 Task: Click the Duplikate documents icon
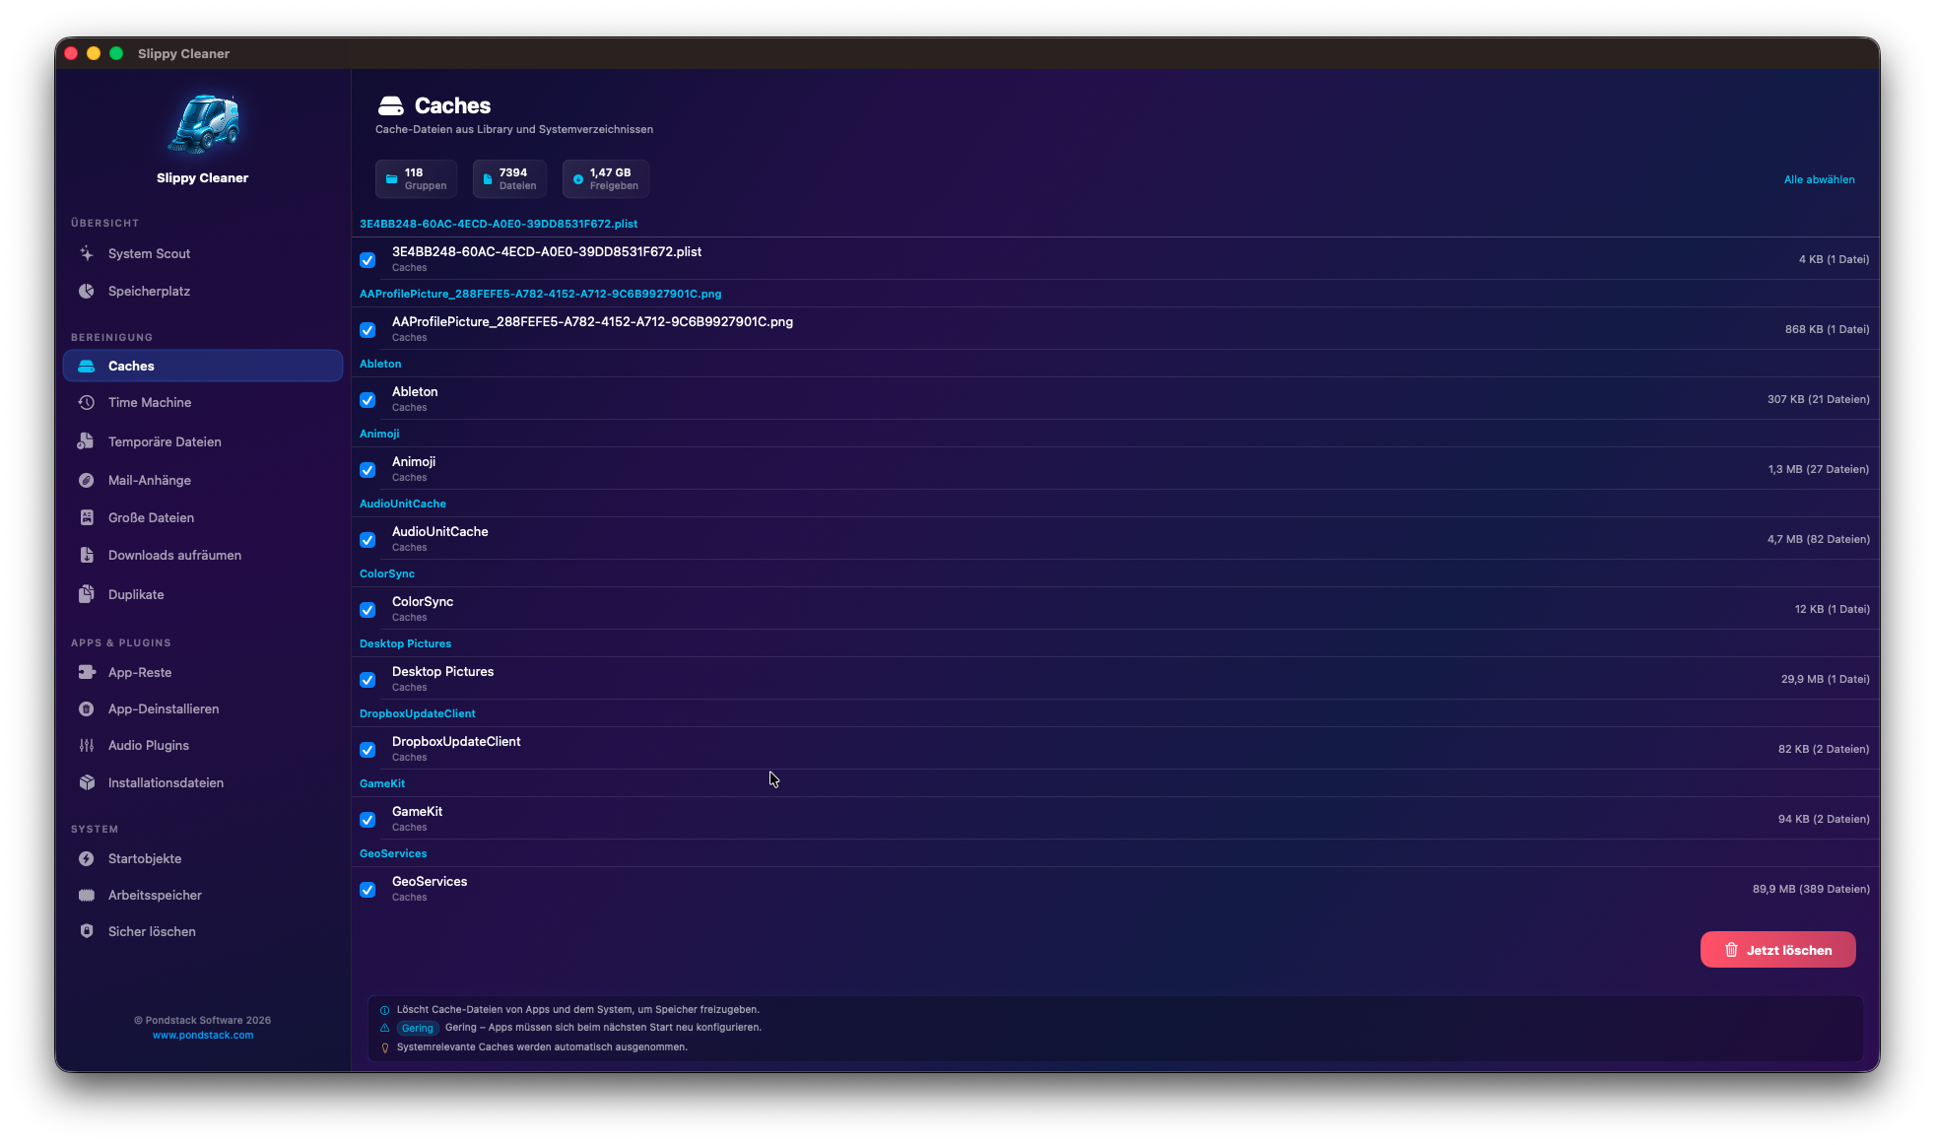pyautogui.click(x=87, y=594)
